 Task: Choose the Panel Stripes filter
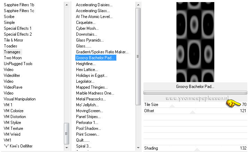pyautogui.click(x=88, y=117)
